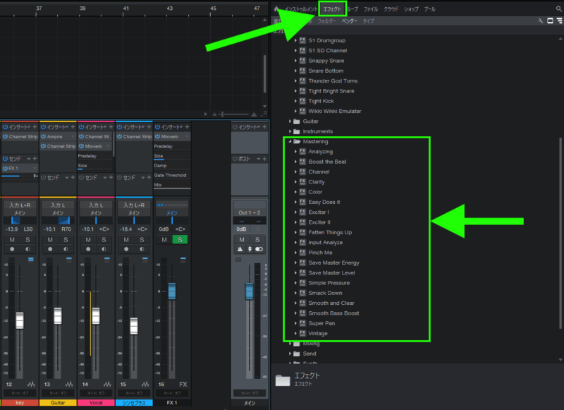Switch to the エフェクト tab
Image resolution: width=564 pixels, height=410 pixels.
[x=332, y=9]
